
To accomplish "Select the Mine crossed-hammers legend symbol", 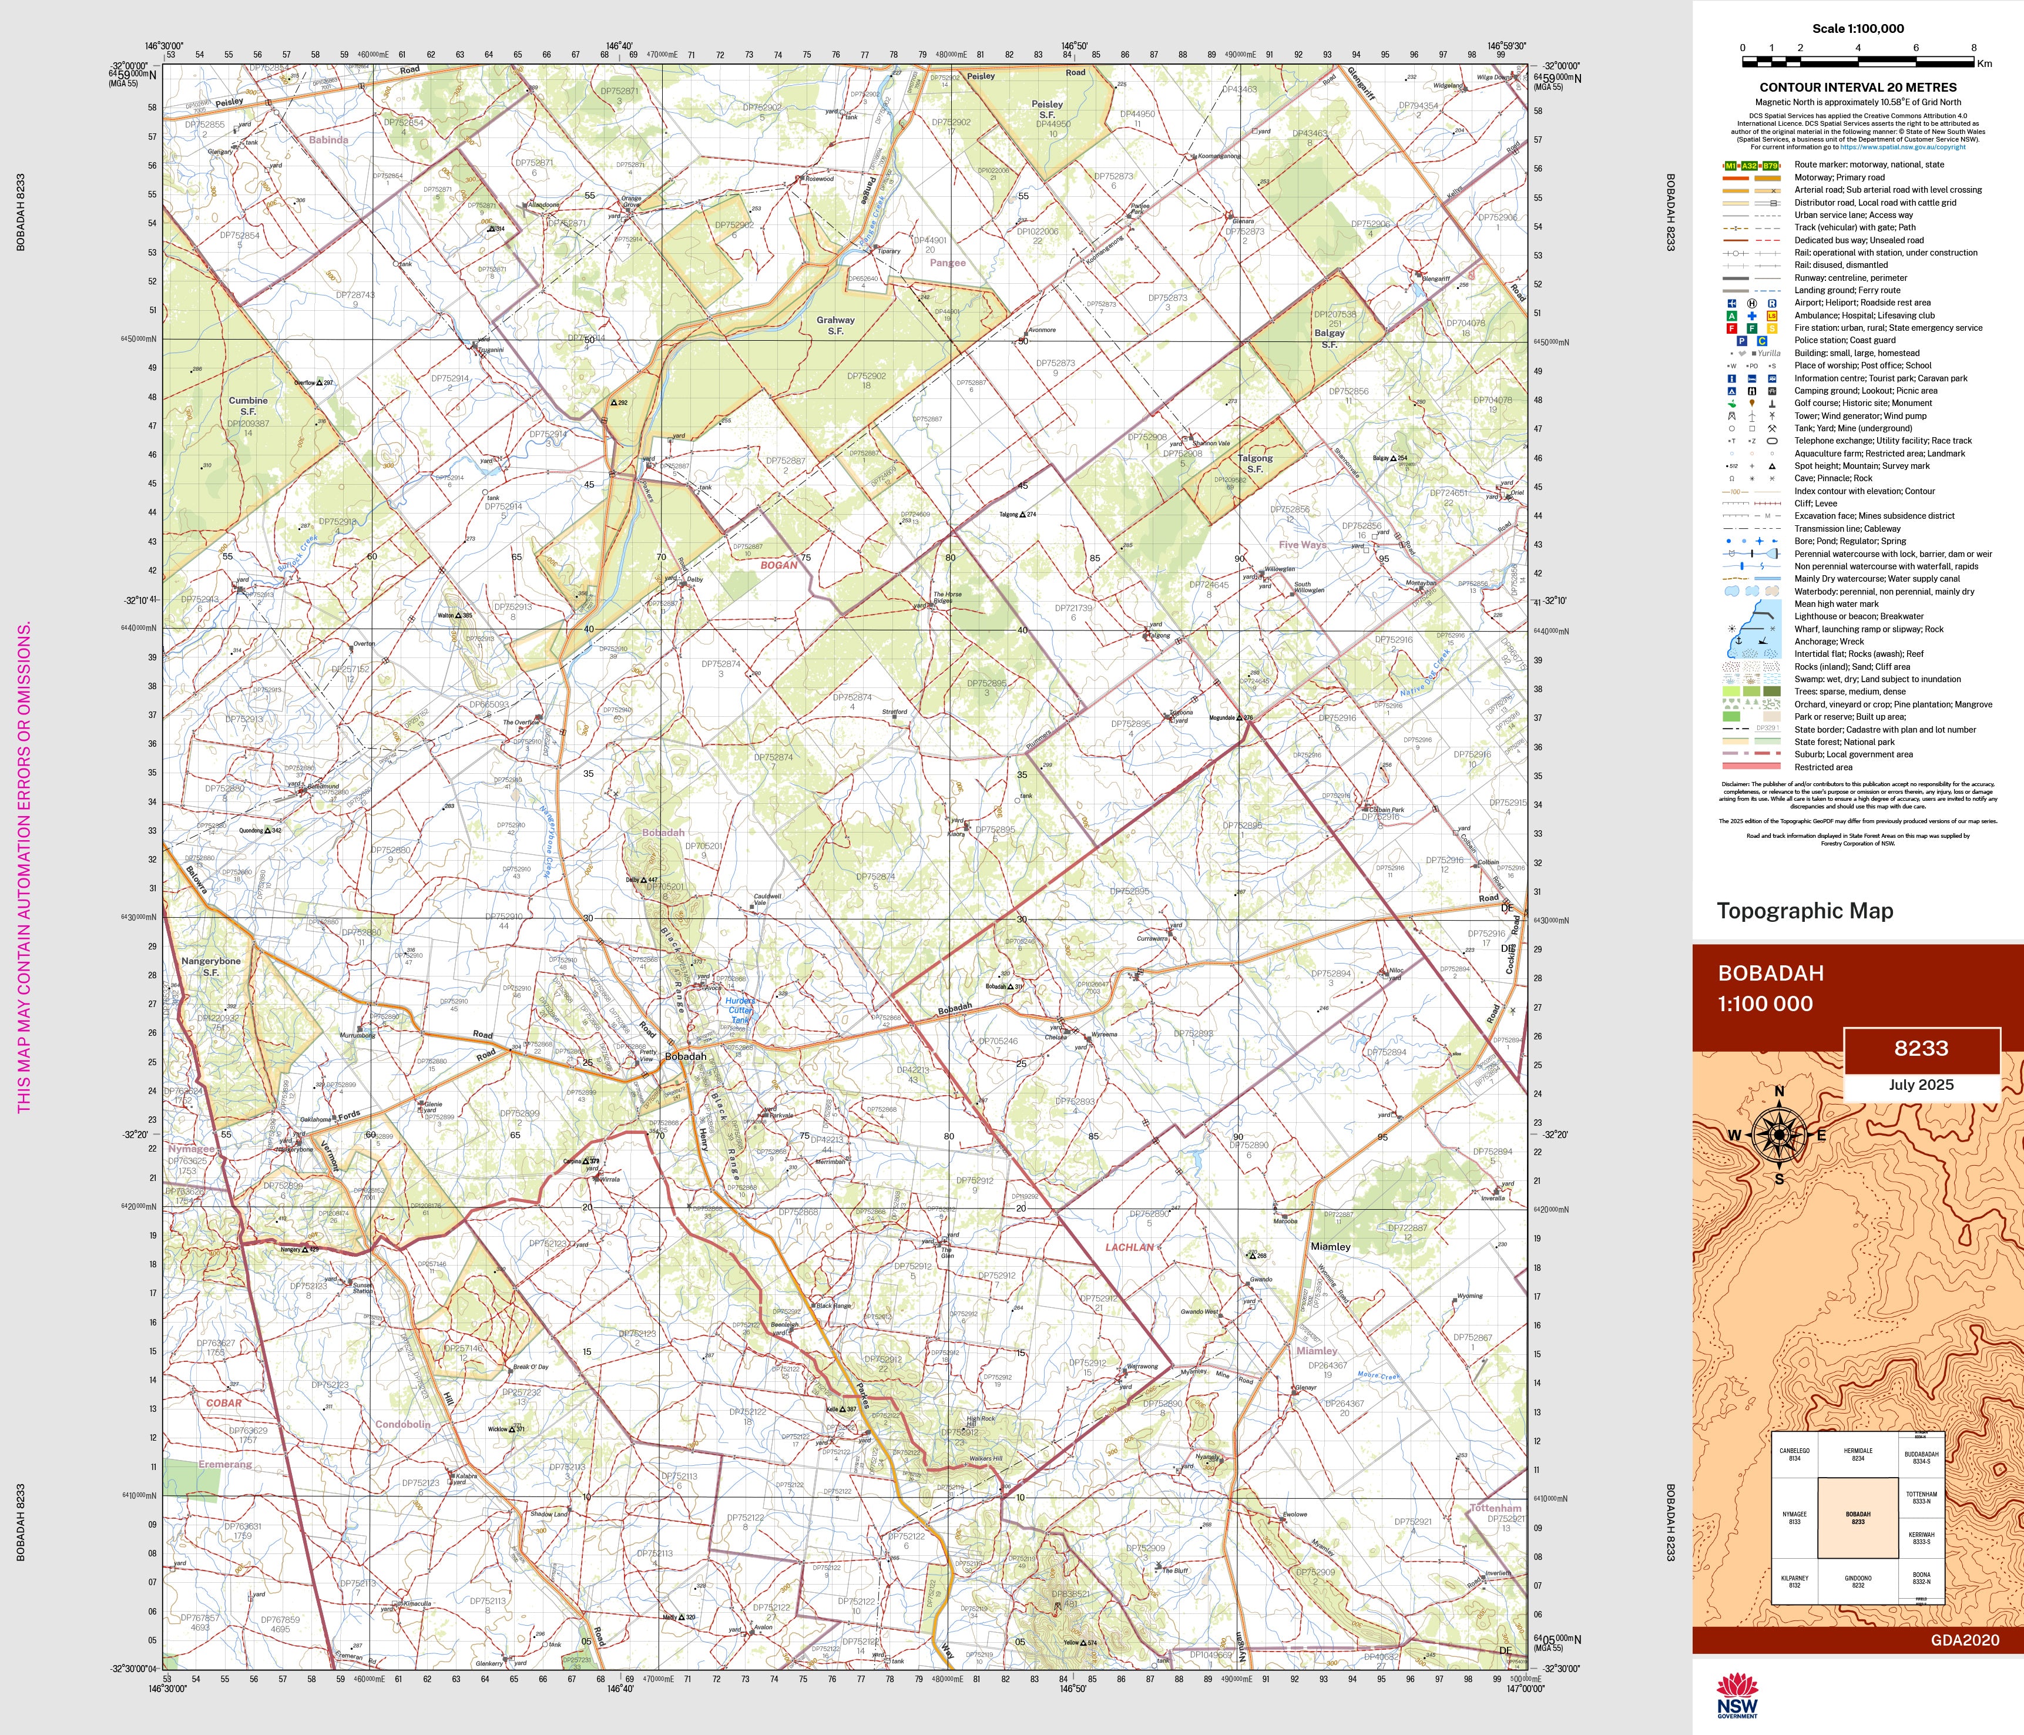I will pyautogui.click(x=1772, y=429).
